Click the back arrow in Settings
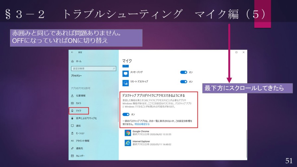The height and width of the screenshot is (167, 297). (72, 52)
